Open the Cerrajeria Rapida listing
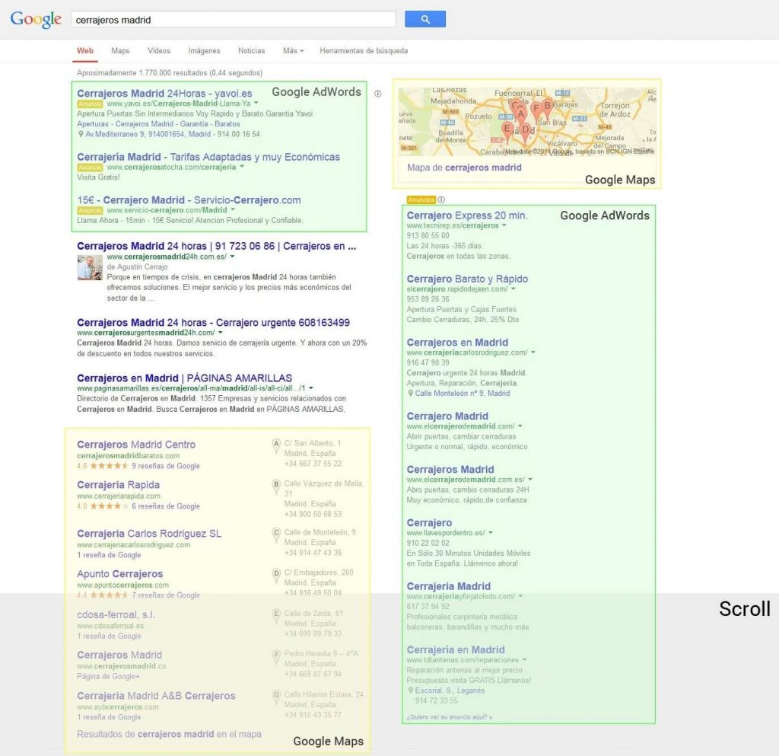The height and width of the screenshot is (756, 779). point(118,485)
